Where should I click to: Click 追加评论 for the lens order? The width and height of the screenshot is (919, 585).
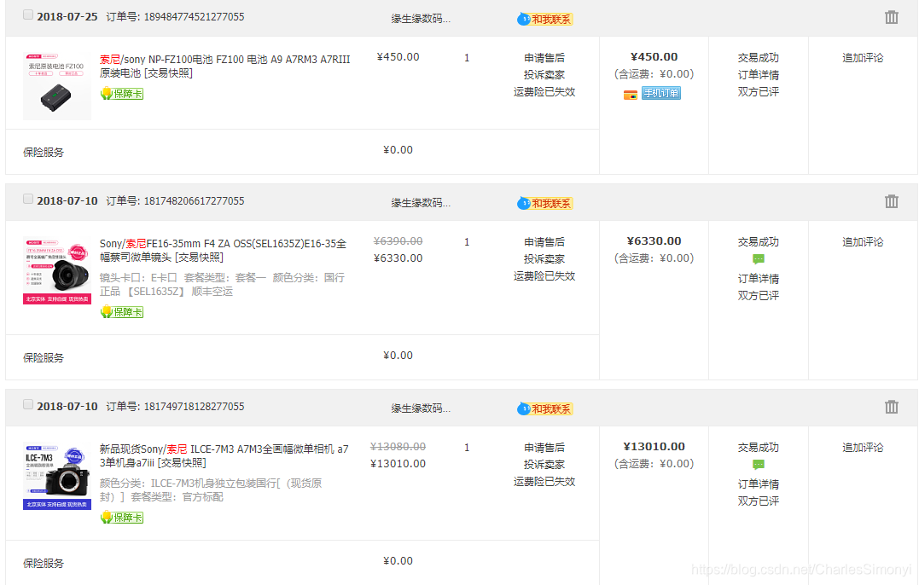pyautogui.click(x=863, y=242)
